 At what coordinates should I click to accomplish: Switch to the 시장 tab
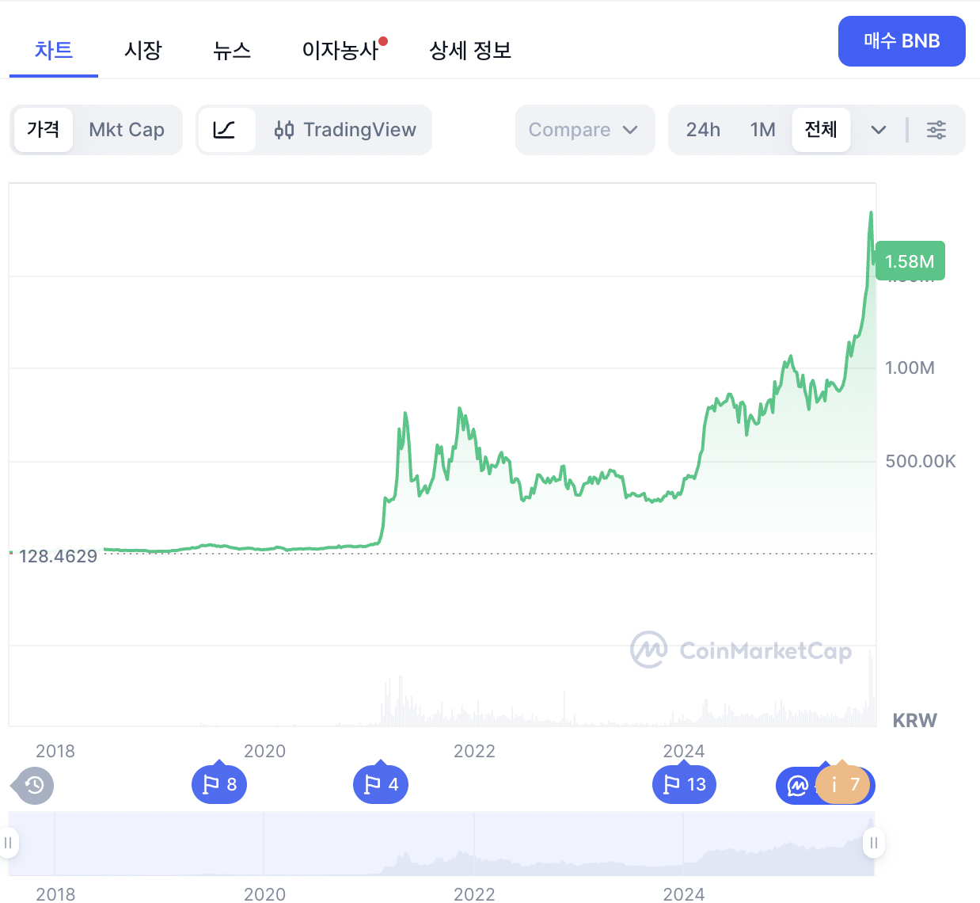click(143, 50)
